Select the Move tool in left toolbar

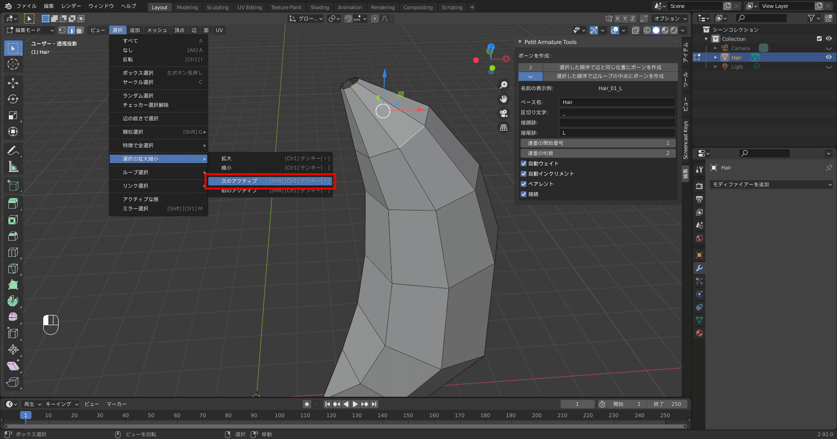pos(13,83)
